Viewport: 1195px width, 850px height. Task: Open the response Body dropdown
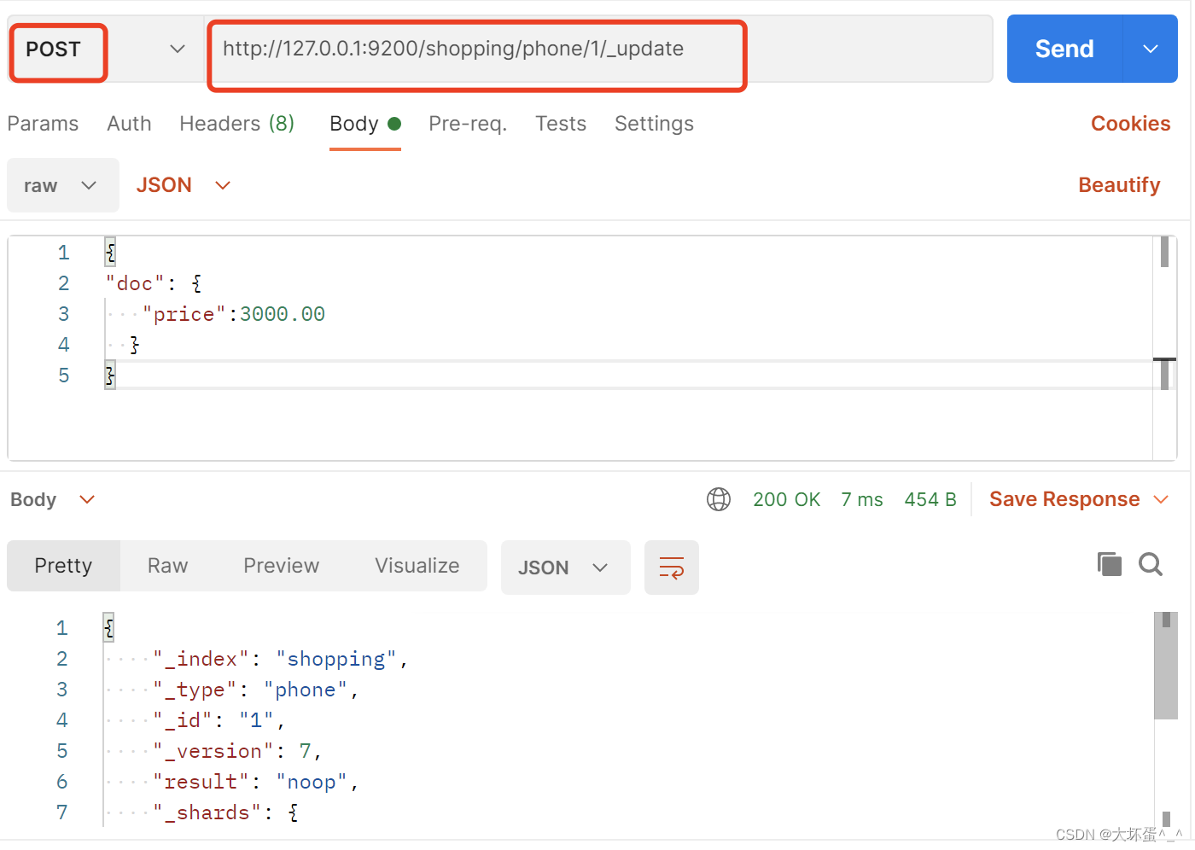(53, 499)
